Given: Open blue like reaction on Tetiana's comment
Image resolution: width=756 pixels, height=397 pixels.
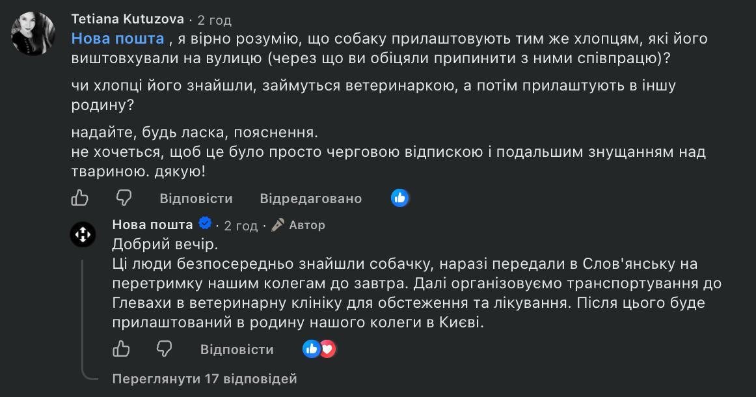Looking at the screenshot, I should [x=399, y=198].
